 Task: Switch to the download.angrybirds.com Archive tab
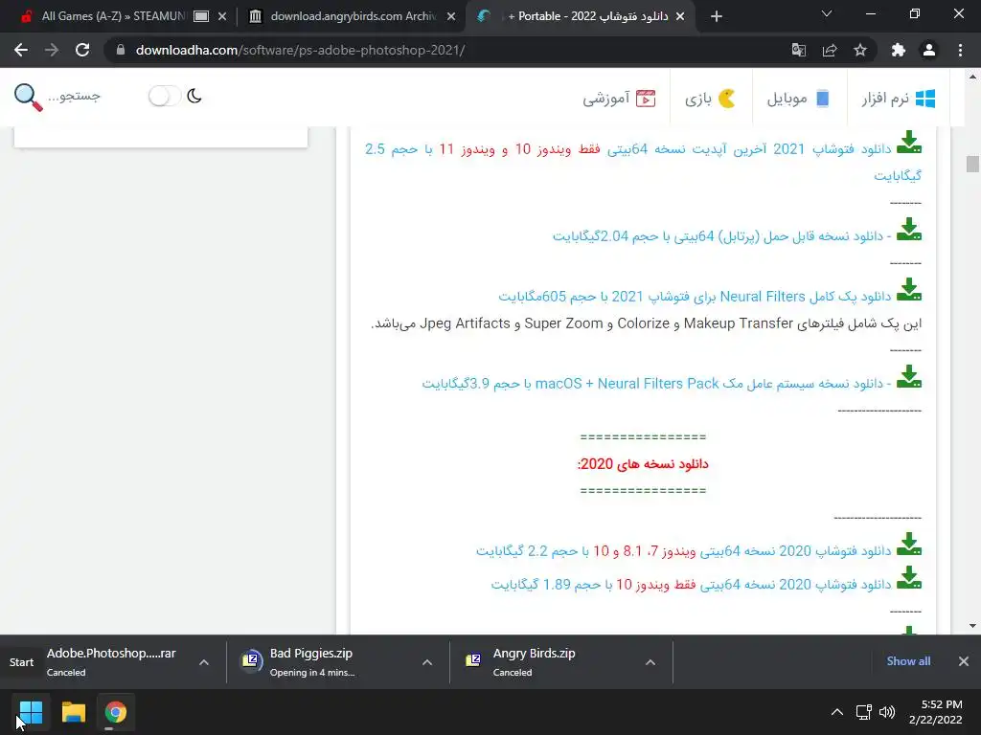coord(351,16)
